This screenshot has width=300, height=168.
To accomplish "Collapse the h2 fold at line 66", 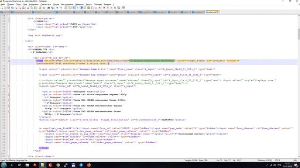I will coord(9,49).
